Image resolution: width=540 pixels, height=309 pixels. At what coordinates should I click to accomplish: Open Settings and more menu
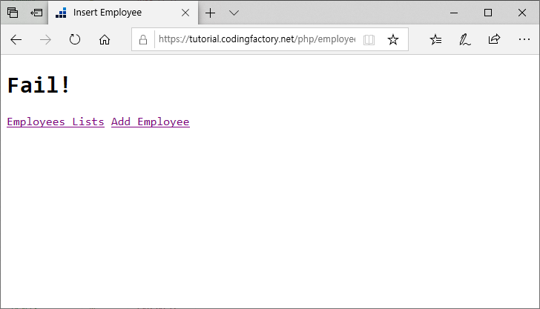pyautogui.click(x=522, y=39)
